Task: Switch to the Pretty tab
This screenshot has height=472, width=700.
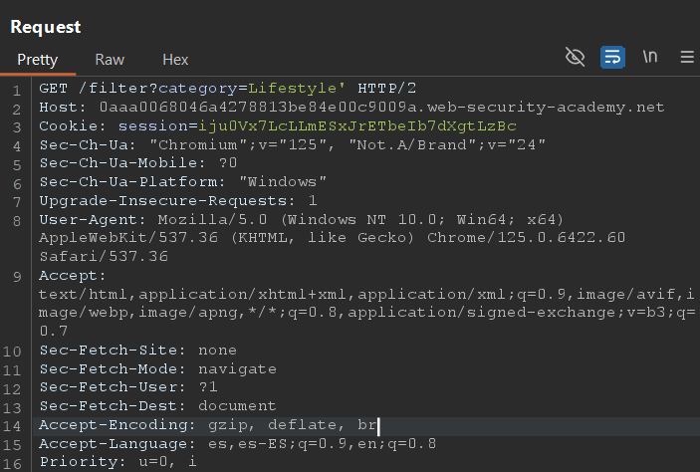Action: point(38,60)
